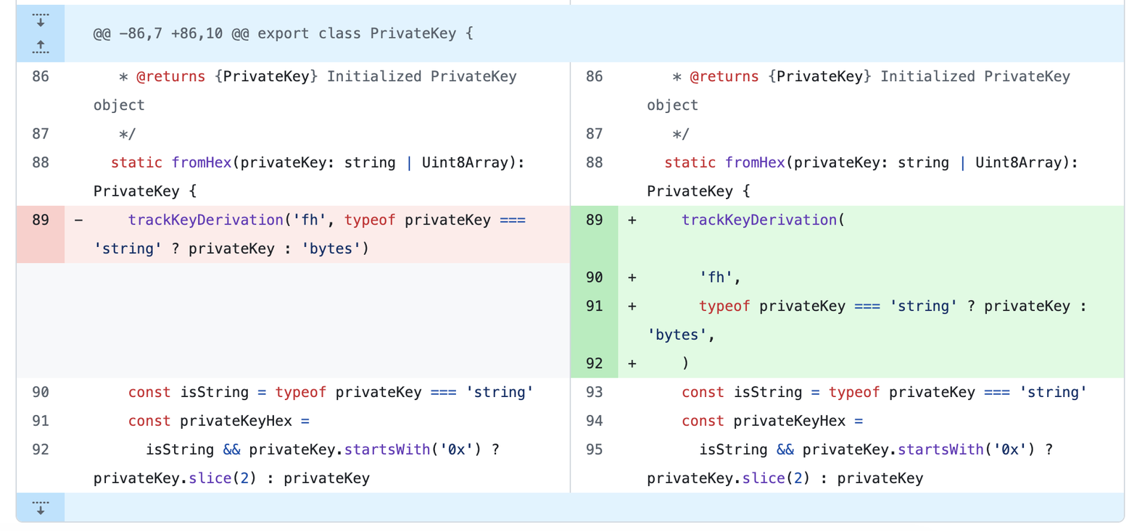
Task: Select original-file line number 87
Action: tap(40, 134)
